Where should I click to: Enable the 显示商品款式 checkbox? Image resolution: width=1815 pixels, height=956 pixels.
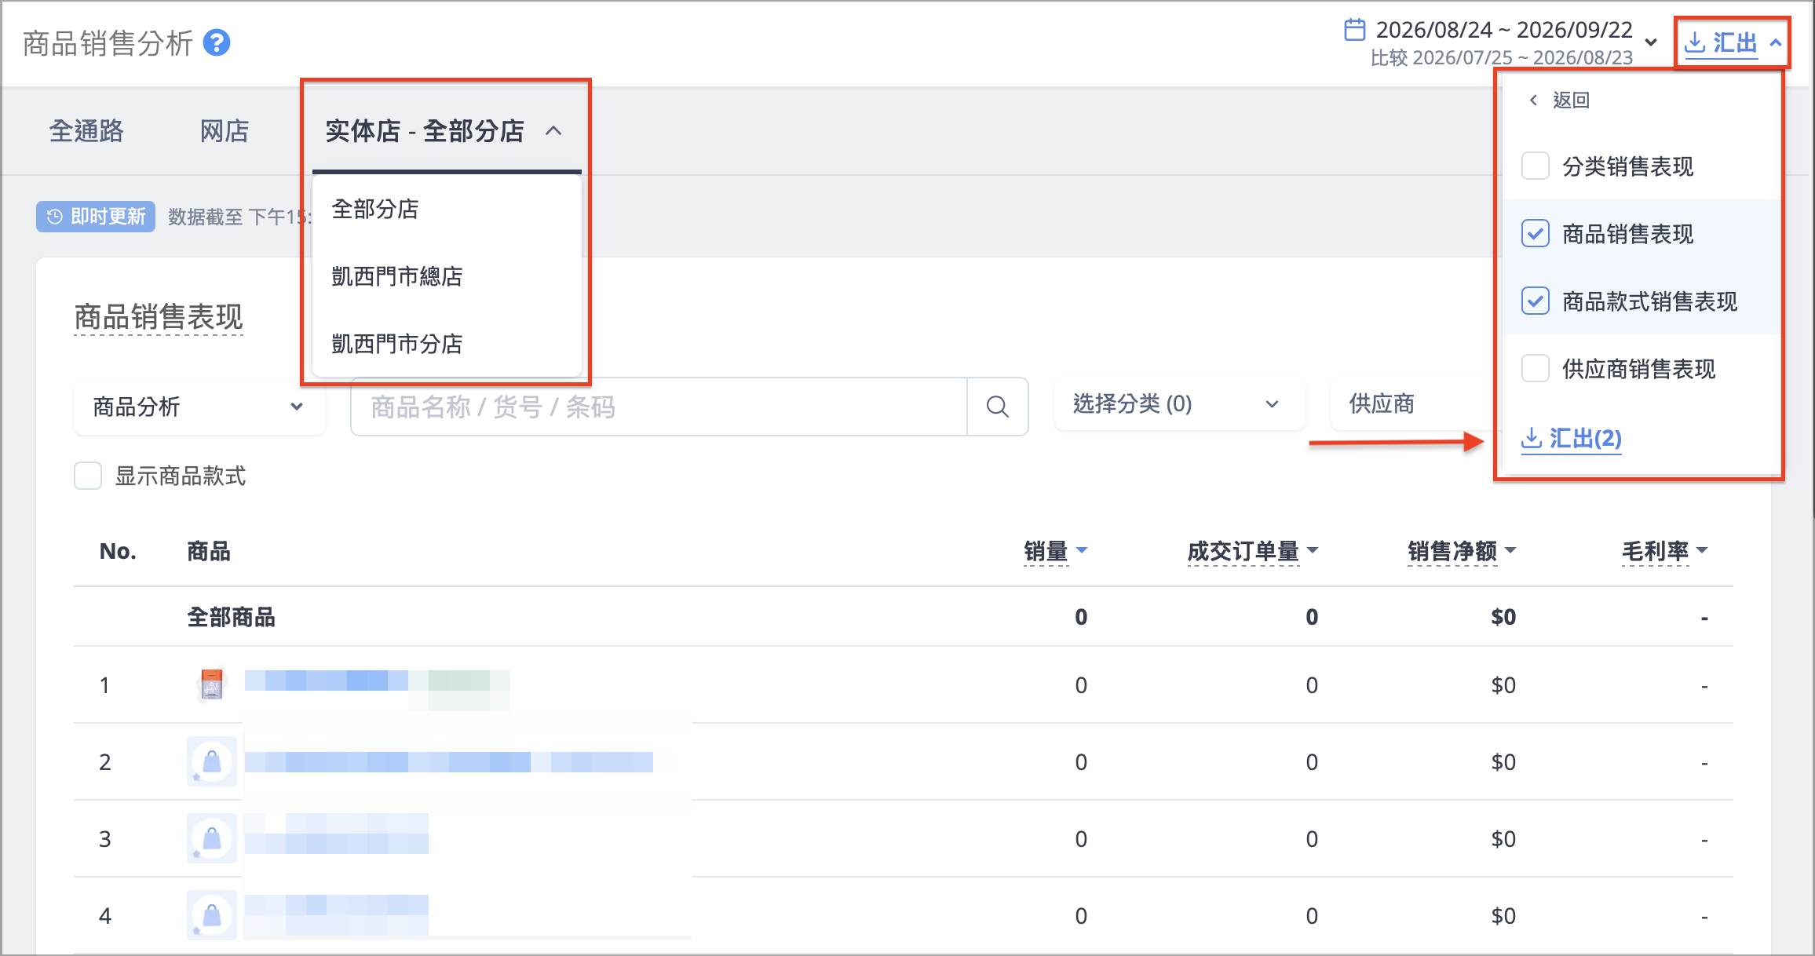(88, 476)
